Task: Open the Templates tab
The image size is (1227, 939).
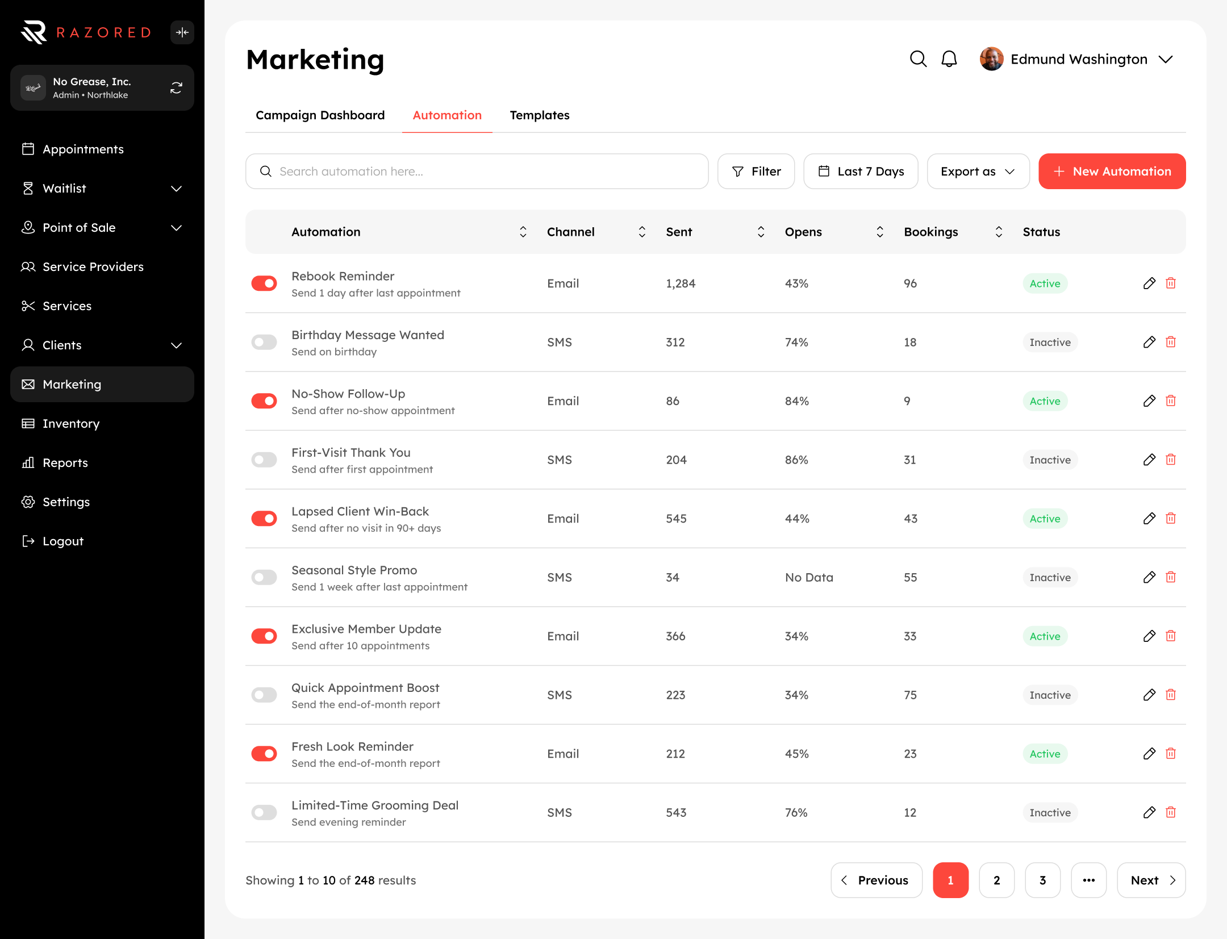Action: pyautogui.click(x=539, y=115)
